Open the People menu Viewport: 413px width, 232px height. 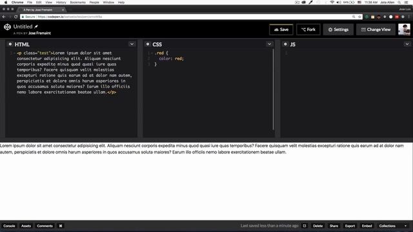[x=94, y=3]
